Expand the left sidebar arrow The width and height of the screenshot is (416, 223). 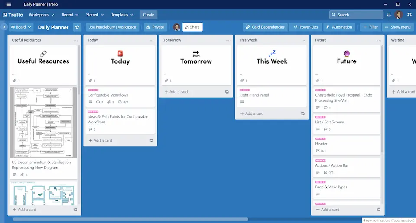(x=4, y=27)
